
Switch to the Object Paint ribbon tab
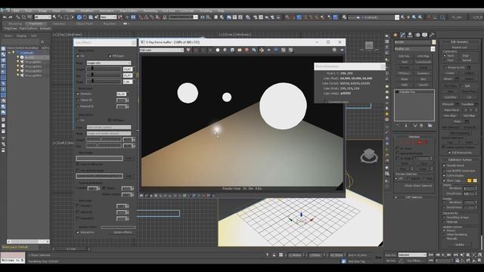(84, 23)
